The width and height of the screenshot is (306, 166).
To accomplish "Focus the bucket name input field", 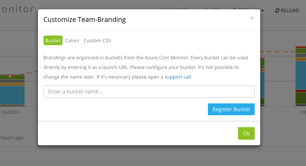I will [x=149, y=92].
